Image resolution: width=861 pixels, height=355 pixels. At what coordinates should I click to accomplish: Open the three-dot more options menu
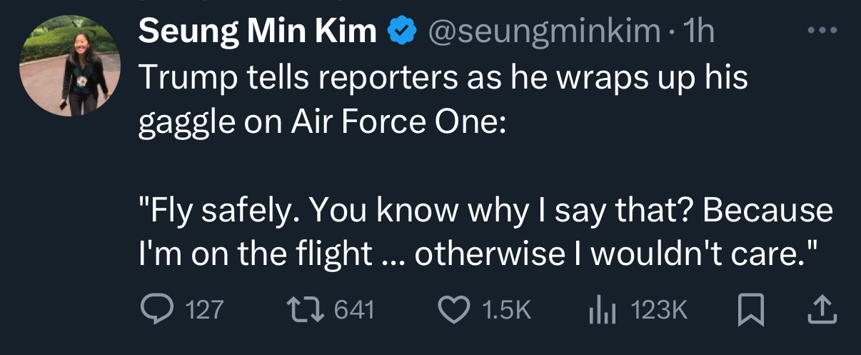tap(821, 31)
